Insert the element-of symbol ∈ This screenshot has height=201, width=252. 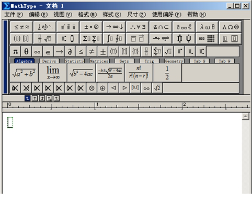click(48, 51)
